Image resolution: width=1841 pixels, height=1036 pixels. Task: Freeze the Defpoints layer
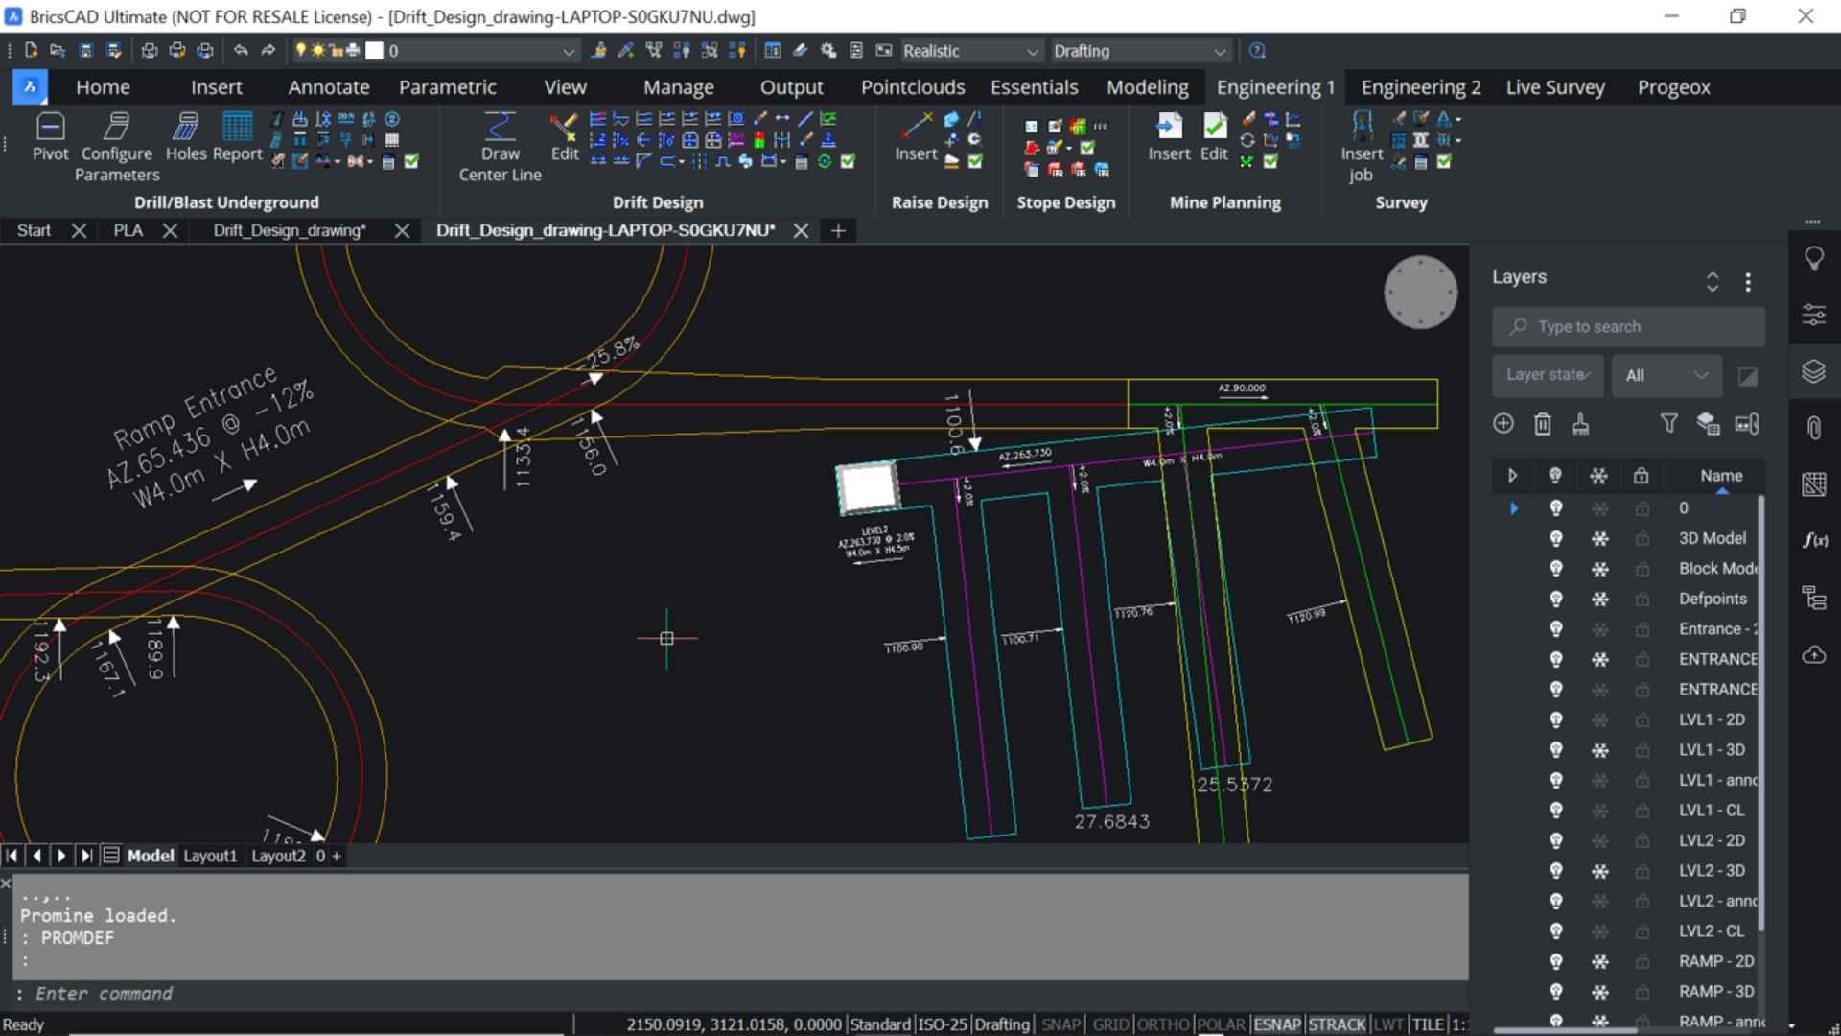(x=1598, y=599)
